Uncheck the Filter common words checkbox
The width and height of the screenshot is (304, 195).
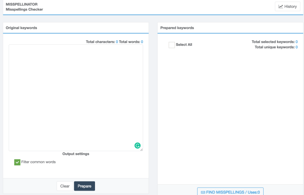[17, 162]
